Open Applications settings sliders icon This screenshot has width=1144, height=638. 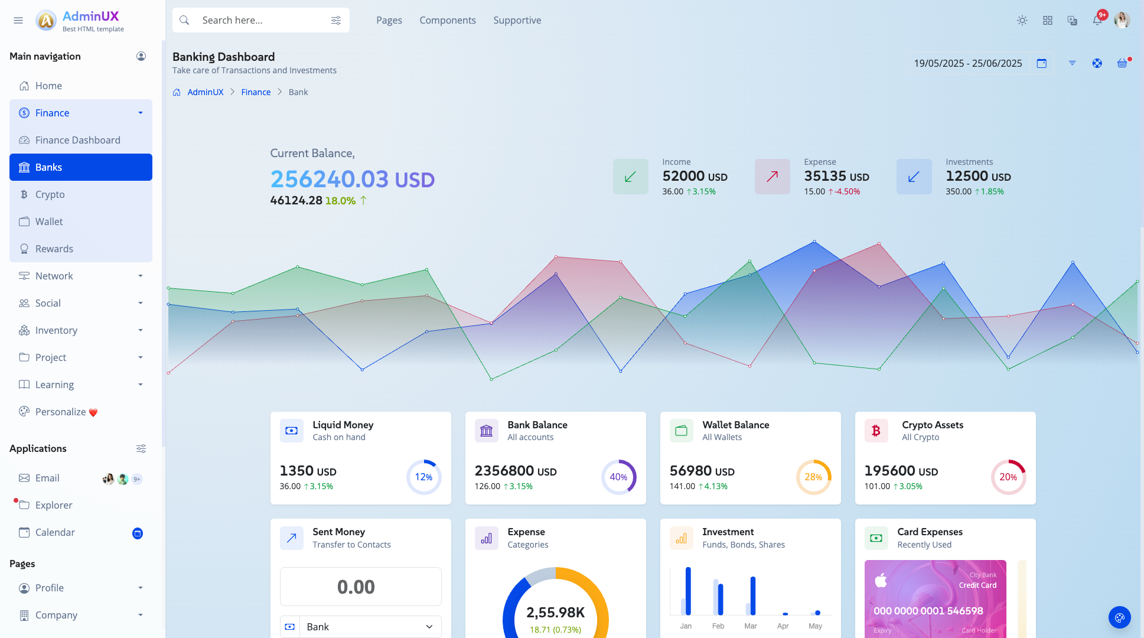(x=141, y=448)
